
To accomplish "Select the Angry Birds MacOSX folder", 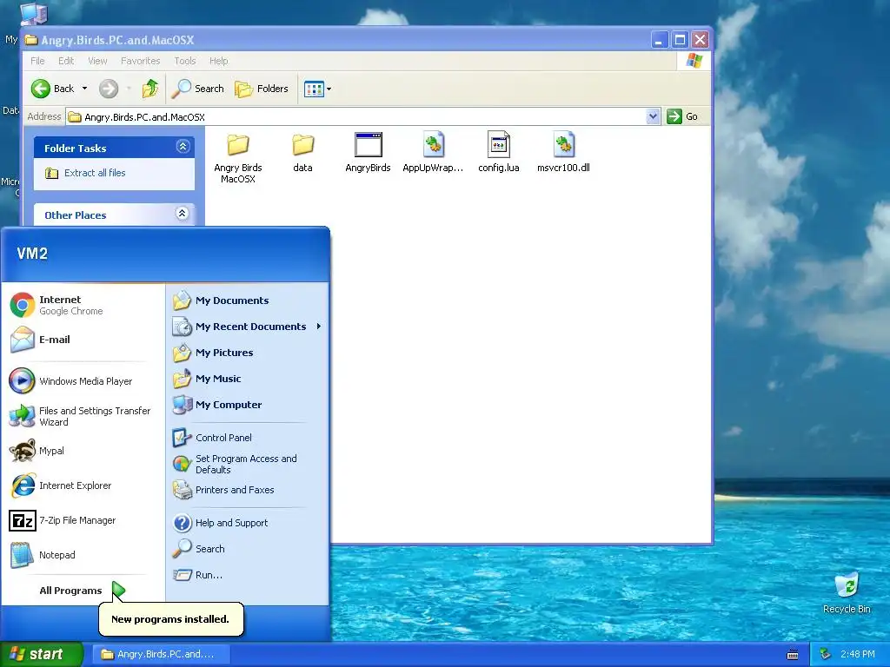I will (x=238, y=158).
